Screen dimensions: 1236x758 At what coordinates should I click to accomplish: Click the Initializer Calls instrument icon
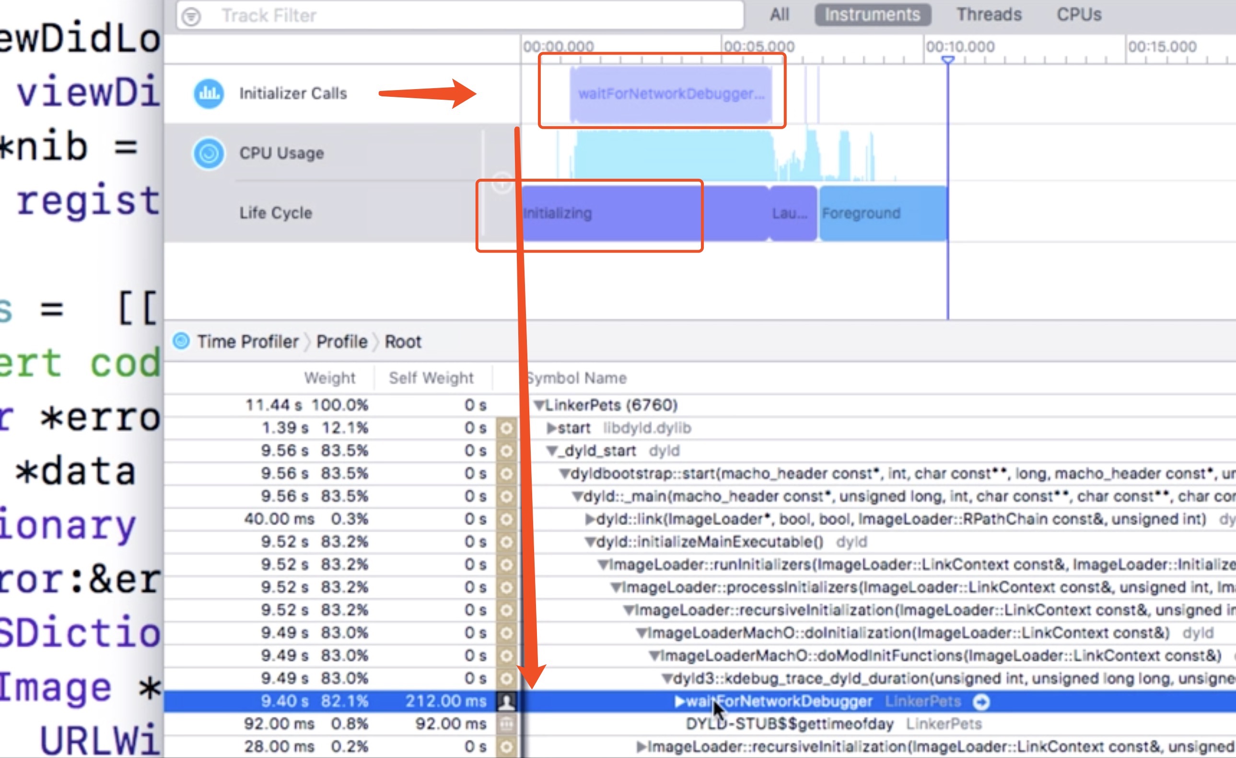coord(209,93)
